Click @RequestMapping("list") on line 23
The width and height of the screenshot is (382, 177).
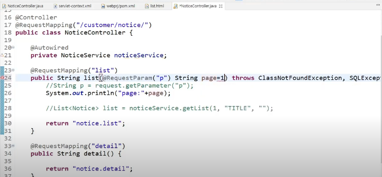[x=74, y=71]
